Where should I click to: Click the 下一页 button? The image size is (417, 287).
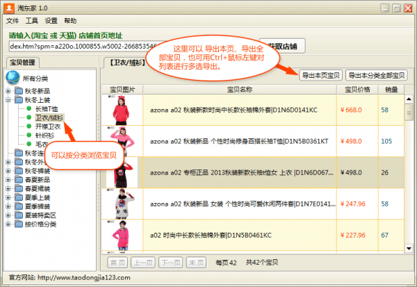pos(171,263)
